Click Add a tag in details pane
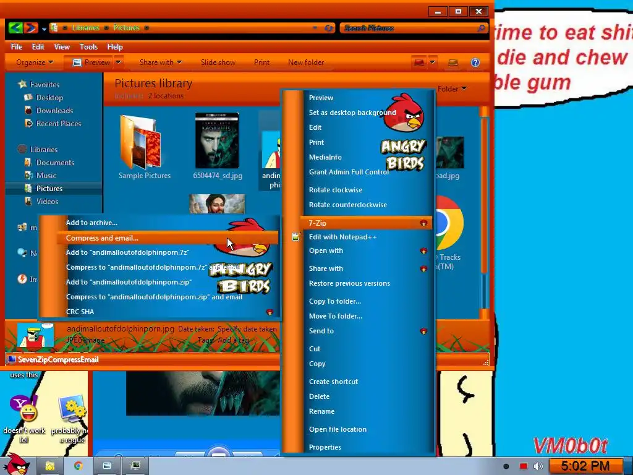Viewport: 633px width, 475px height. 234,340
